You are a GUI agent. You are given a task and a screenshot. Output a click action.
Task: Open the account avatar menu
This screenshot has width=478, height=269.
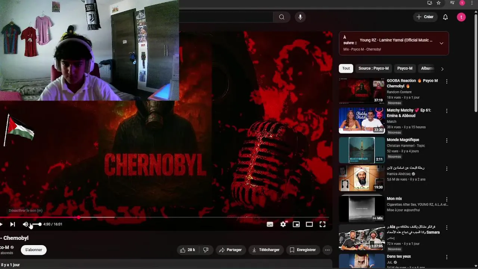click(x=461, y=17)
